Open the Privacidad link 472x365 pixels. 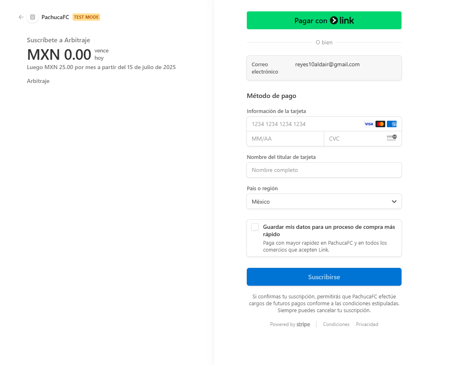(x=367, y=324)
